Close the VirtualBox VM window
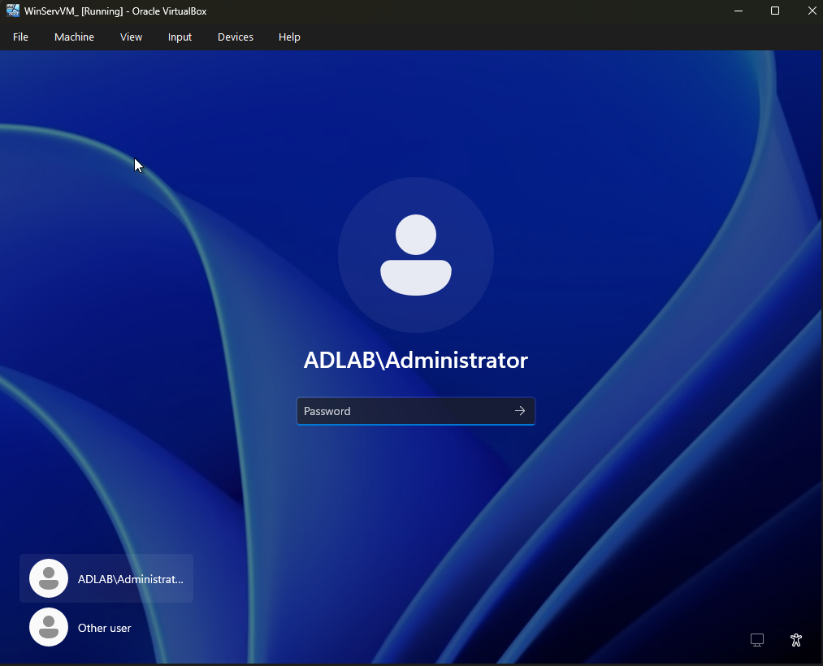Viewport: 823px width, 666px height. pos(812,11)
